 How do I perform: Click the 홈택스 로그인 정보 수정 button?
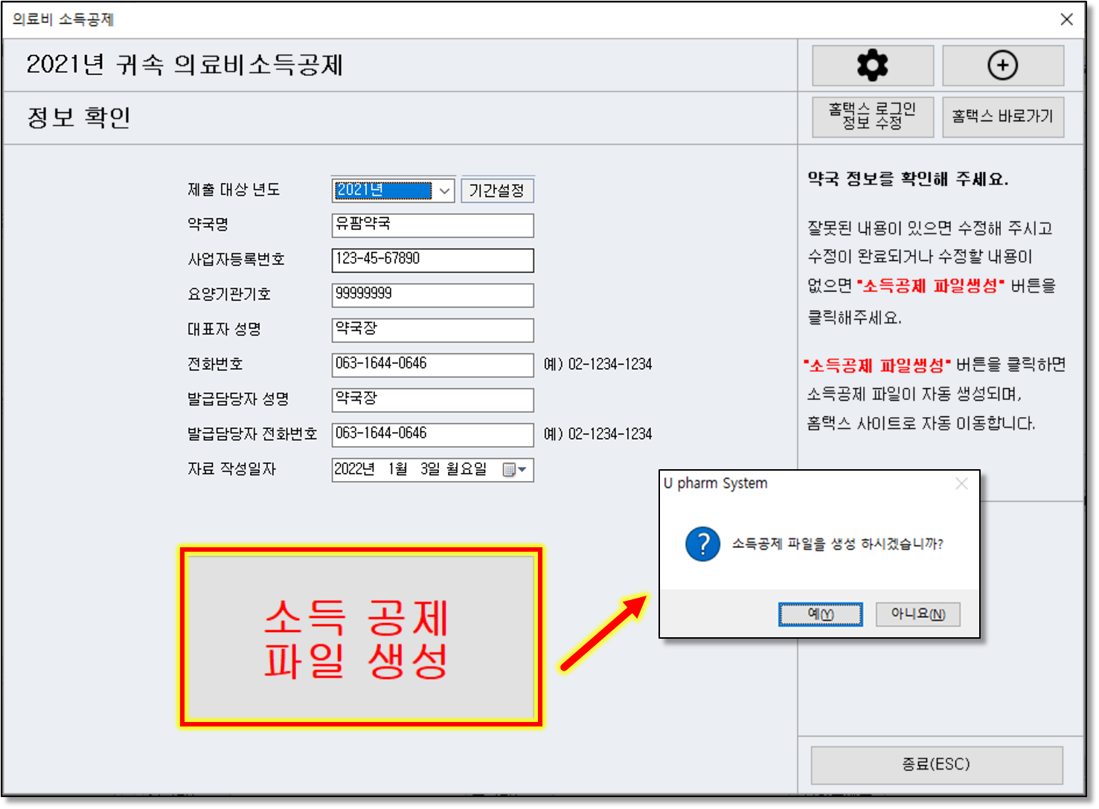click(x=872, y=117)
